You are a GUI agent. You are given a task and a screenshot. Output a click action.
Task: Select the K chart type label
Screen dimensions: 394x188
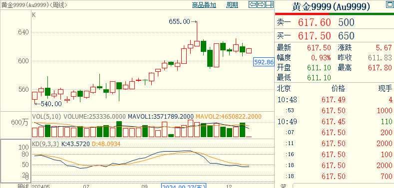point(34,15)
